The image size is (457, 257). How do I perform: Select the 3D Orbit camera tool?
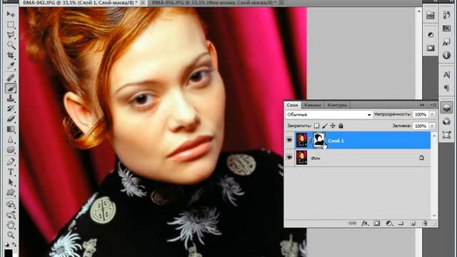11,215
